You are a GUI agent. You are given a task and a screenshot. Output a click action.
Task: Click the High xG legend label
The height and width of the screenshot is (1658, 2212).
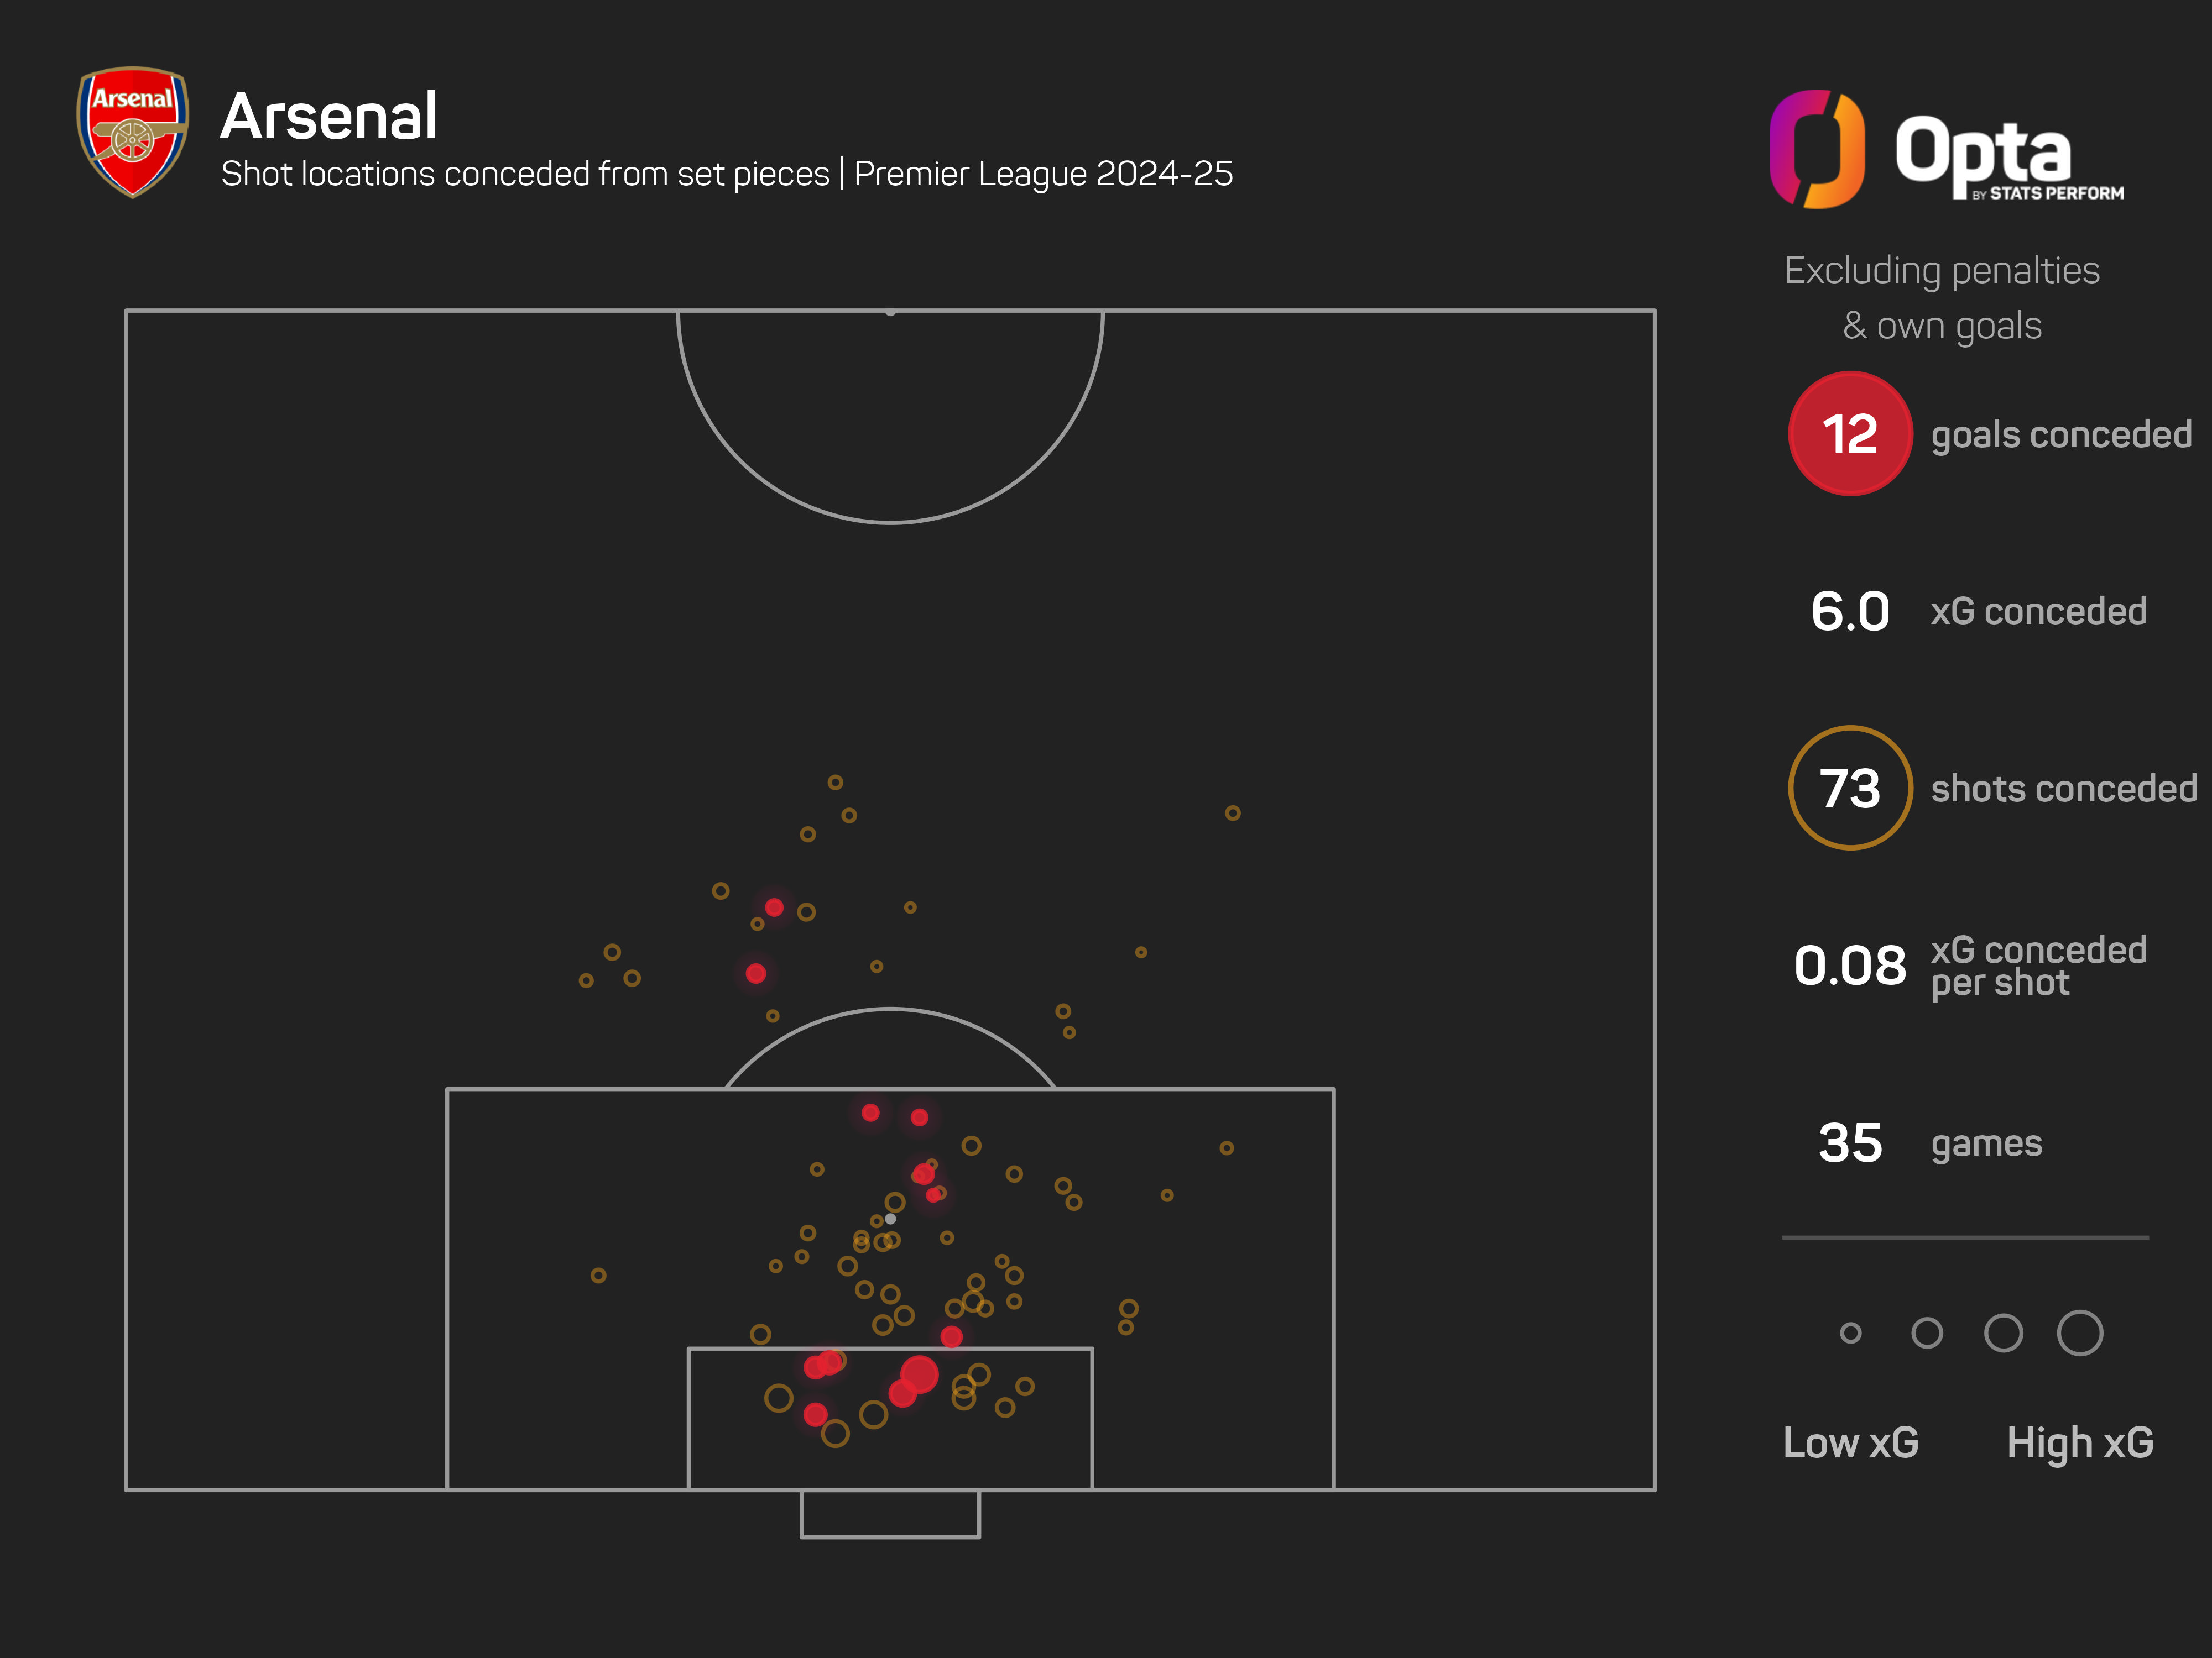tap(2080, 1443)
